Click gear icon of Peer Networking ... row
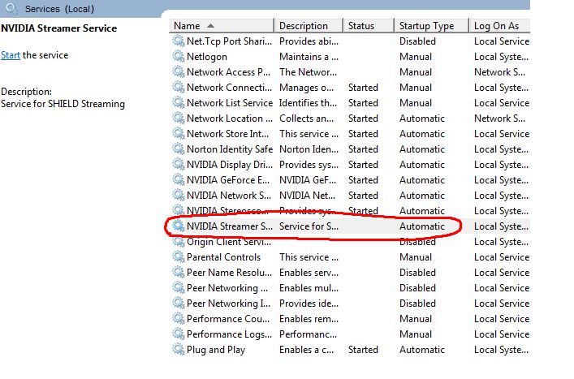The width and height of the screenshot is (574, 379). click(x=179, y=287)
